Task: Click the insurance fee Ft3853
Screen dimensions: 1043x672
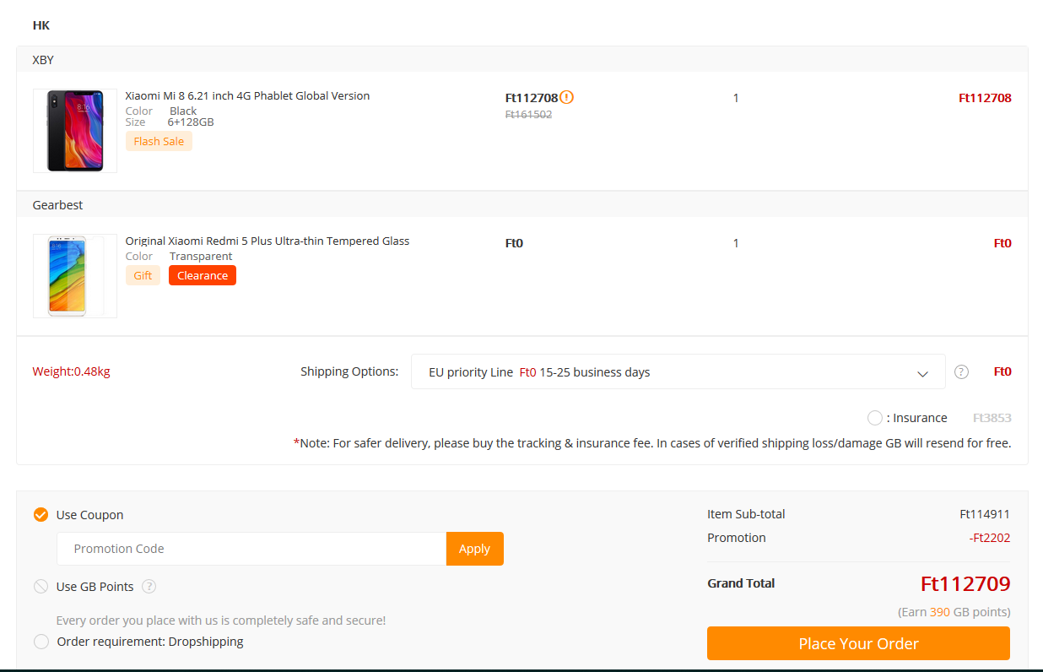Action: [992, 418]
